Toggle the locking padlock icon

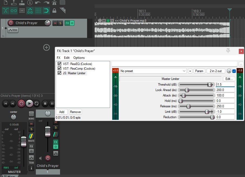click(54, 11)
